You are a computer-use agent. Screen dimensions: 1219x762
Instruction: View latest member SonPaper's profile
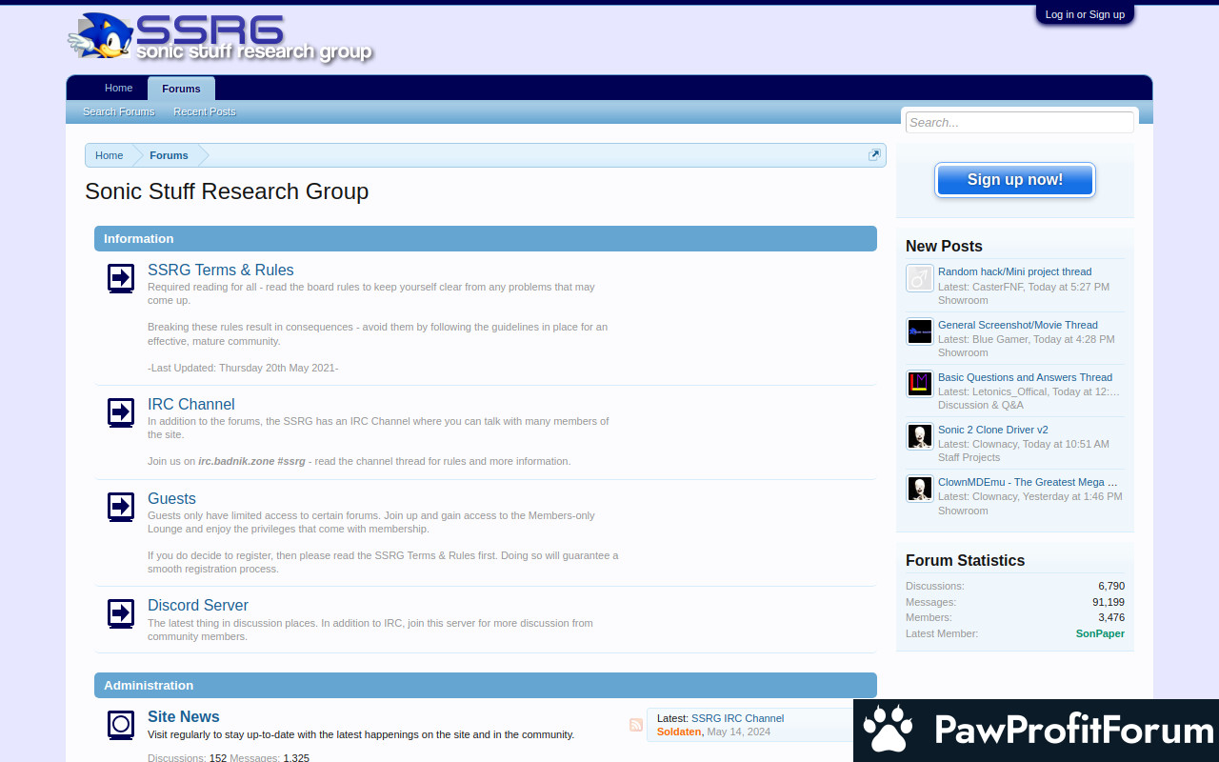[1100, 633]
